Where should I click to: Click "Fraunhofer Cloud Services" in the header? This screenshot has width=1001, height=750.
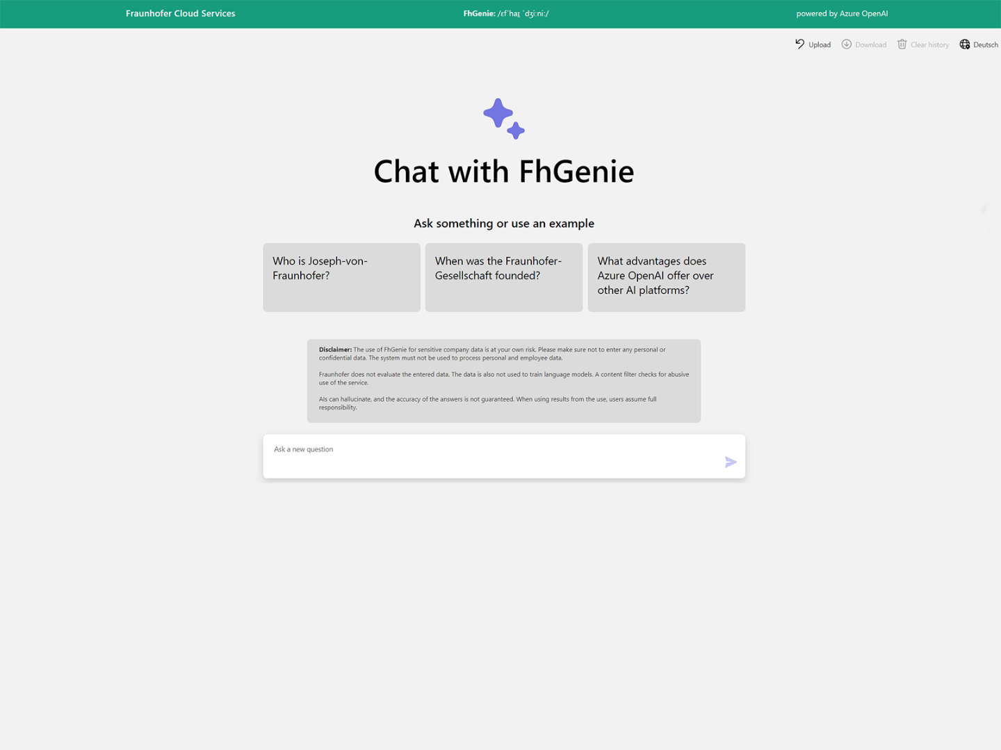tap(180, 13)
